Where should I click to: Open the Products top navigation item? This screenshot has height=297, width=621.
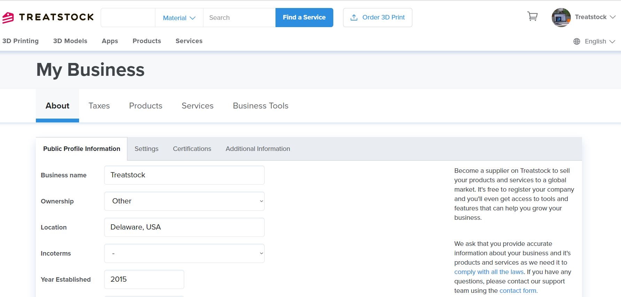pyautogui.click(x=147, y=41)
